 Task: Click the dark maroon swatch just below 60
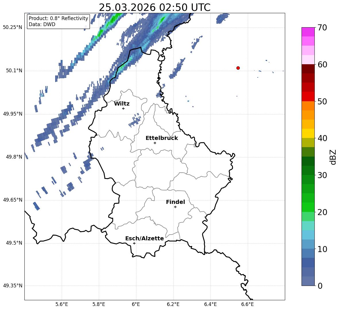click(308, 69)
